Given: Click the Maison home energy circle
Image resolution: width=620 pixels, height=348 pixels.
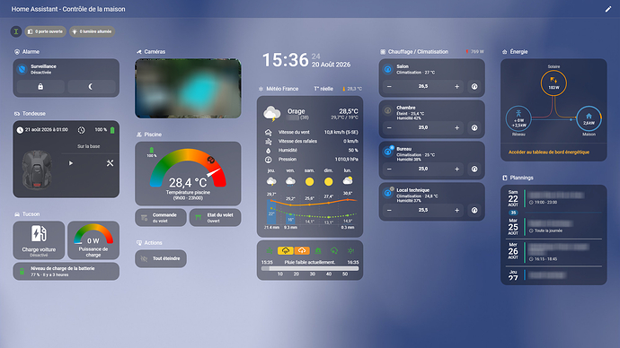Looking at the screenshot, I should tap(589, 118).
